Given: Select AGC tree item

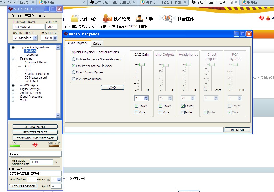Looking at the screenshot, I should [x=28, y=66].
